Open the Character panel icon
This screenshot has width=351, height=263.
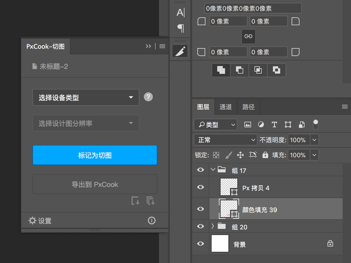pyautogui.click(x=180, y=13)
